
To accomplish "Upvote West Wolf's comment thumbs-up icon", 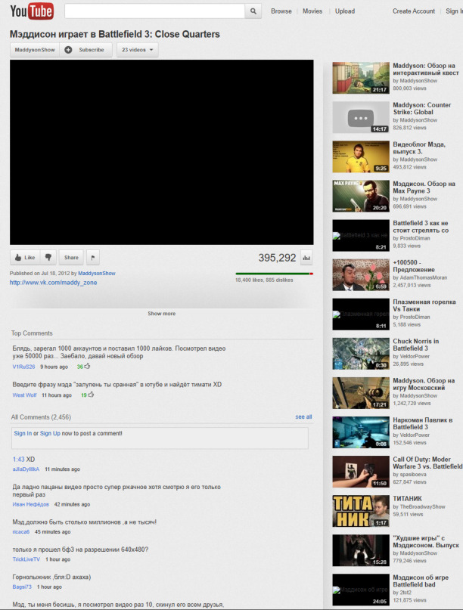I will pos(91,395).
